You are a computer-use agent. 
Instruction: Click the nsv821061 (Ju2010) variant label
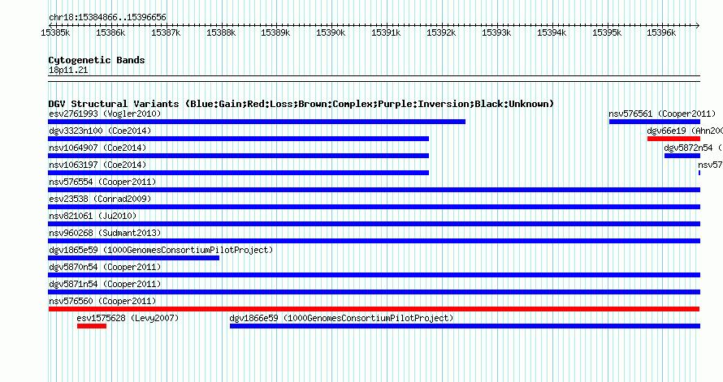[93, 216]
